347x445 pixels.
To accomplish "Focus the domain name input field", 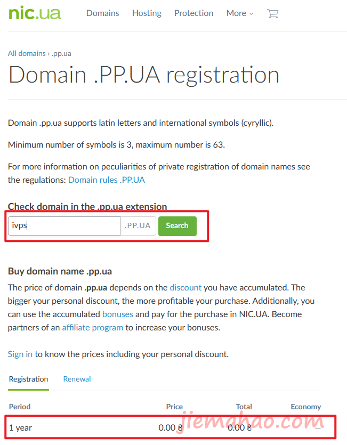I will (x=64, y=225).
